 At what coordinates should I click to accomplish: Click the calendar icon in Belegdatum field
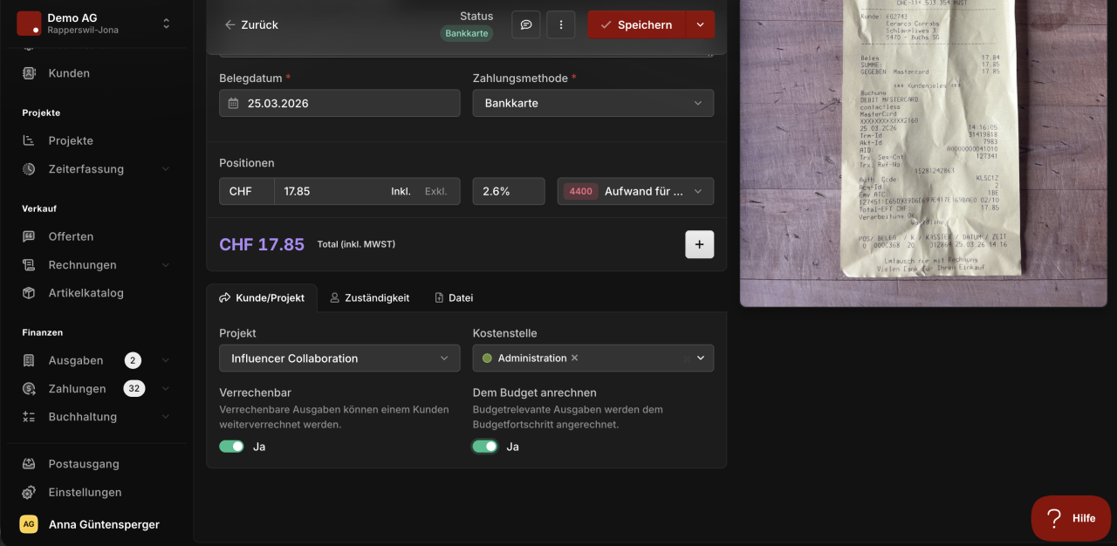tap(233, 103)
